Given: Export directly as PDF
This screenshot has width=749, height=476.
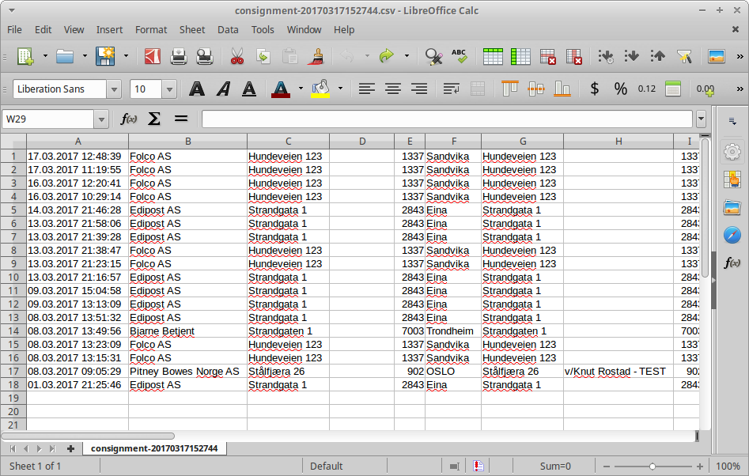Looking at the screenshot, I should [153, 56].
